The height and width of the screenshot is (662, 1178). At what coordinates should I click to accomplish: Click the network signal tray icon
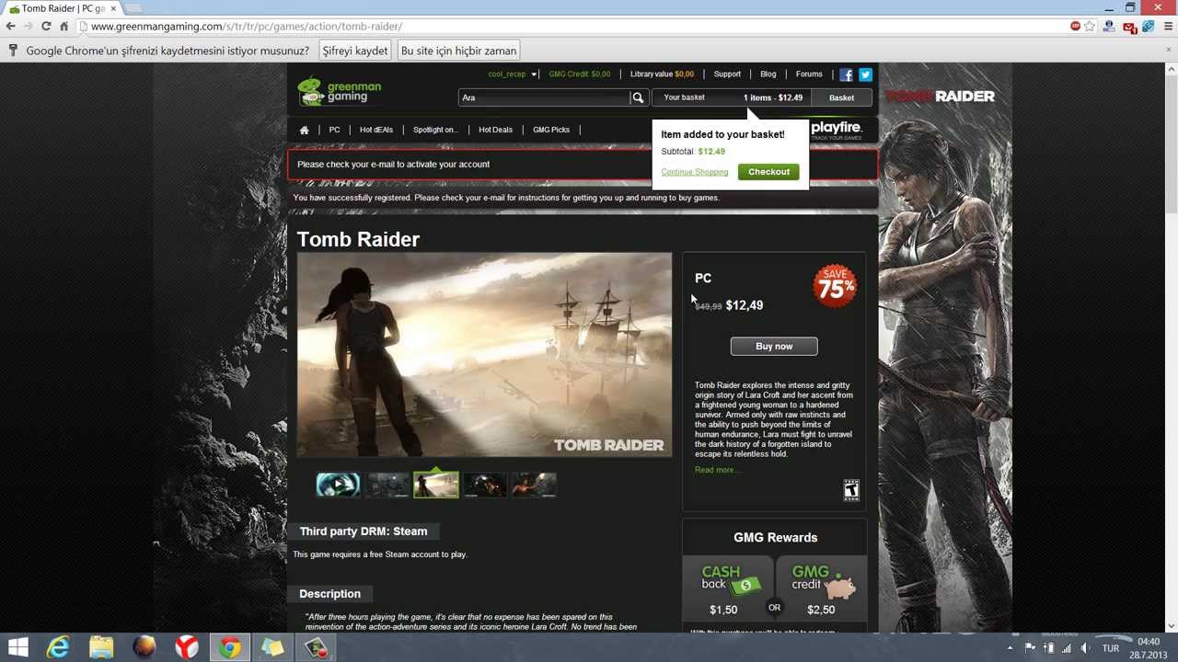1067,648
